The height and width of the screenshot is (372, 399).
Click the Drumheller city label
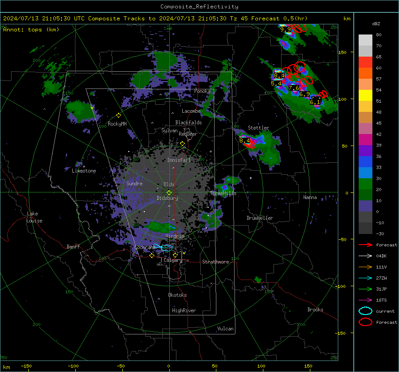[x=260, y=218]
